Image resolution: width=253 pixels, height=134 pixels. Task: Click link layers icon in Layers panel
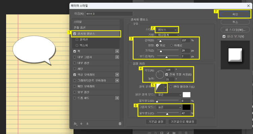pyautogui.click(x=149, y=133)
